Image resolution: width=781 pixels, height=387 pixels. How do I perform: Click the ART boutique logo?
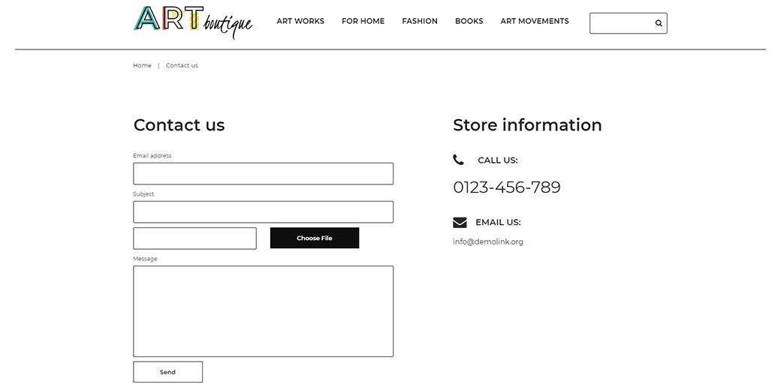pyautogui.click(x=193, y=21)
